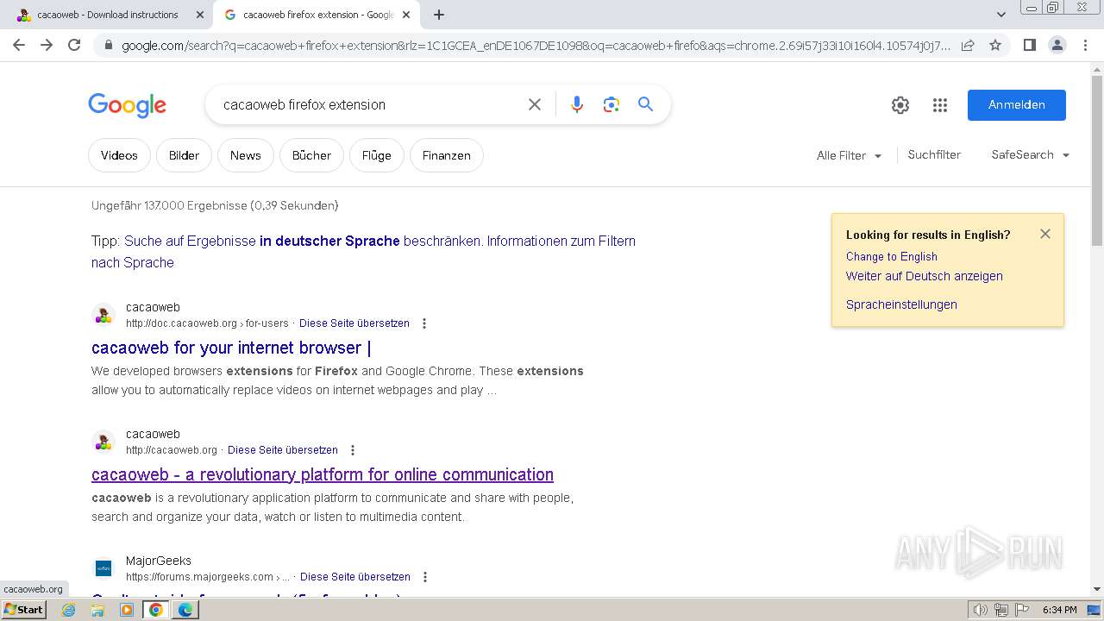Filter results by Flüge

[x=376, y=155]
